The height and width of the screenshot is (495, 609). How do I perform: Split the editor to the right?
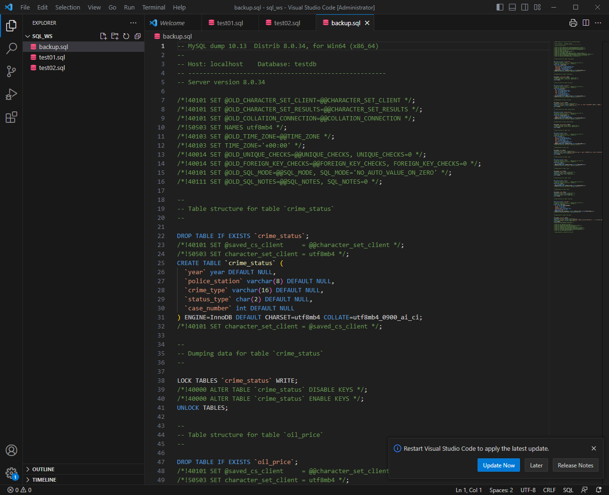[586, 23]
